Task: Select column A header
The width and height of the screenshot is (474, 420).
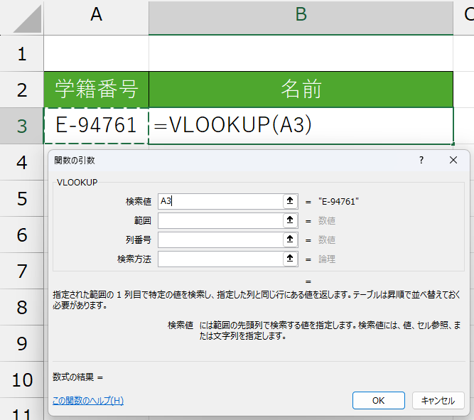Action: (x=96, y=16)
